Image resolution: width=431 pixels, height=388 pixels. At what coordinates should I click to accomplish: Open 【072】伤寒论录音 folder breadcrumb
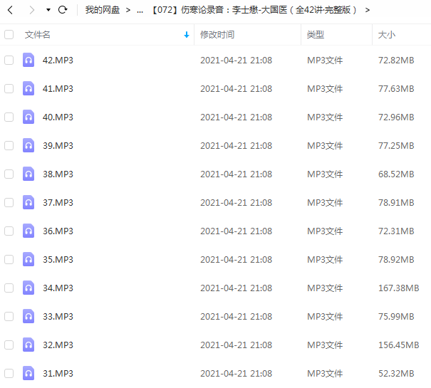[x=254, y=10]
